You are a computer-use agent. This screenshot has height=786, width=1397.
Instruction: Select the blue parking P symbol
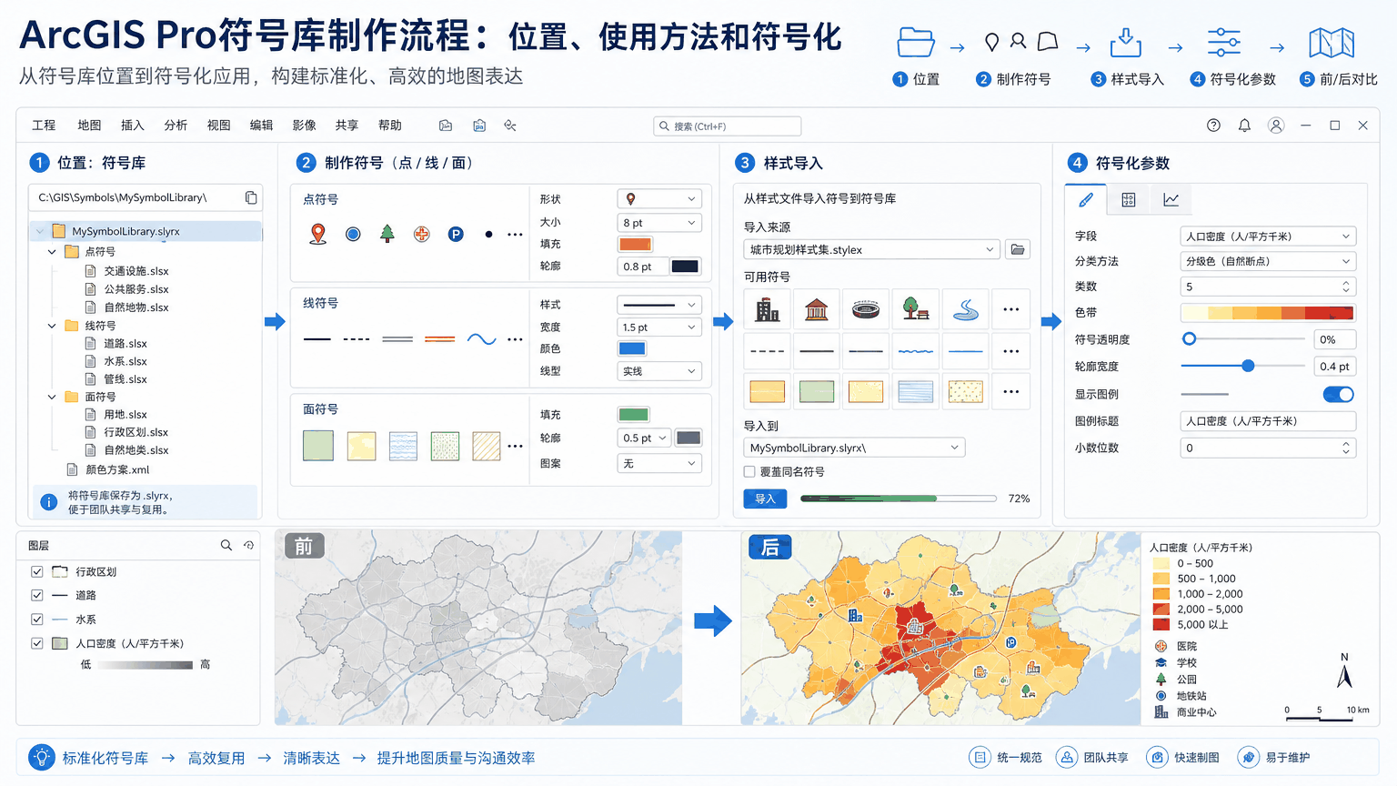coord(456,235)
